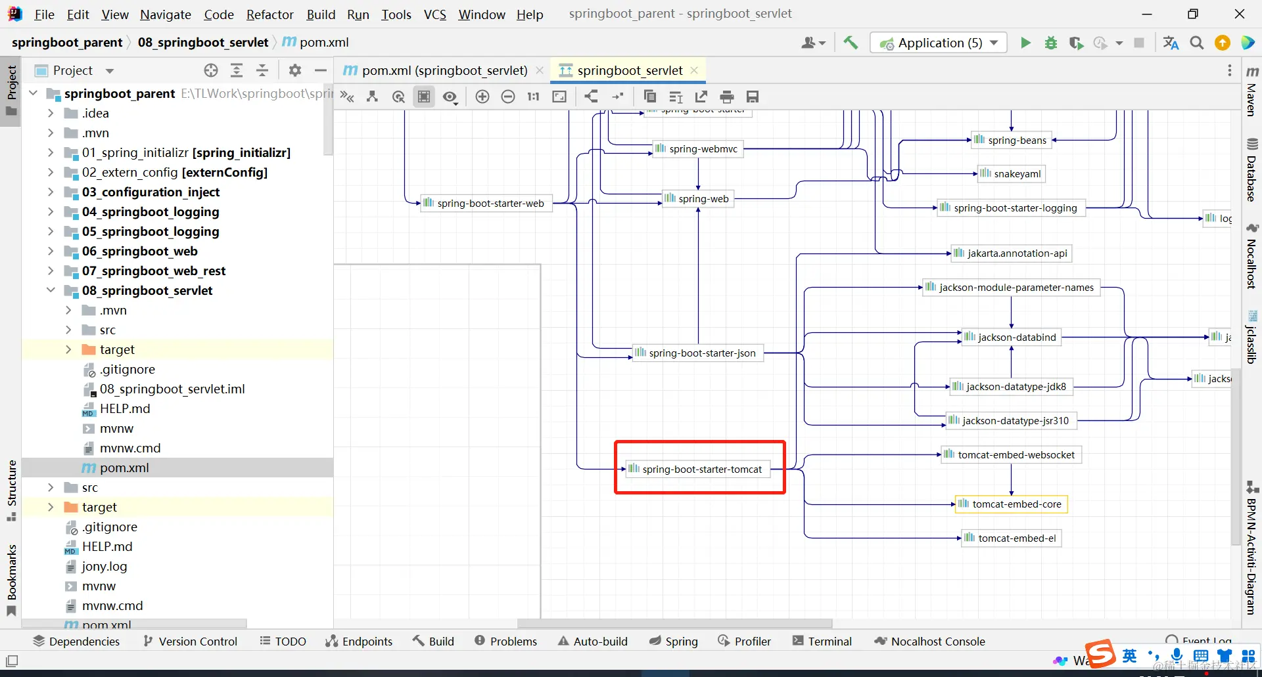Save the diagram with the floppy disk icon
Image resolution: width=1262 pixels, height=677 pixels.
[x=753, y=97]
